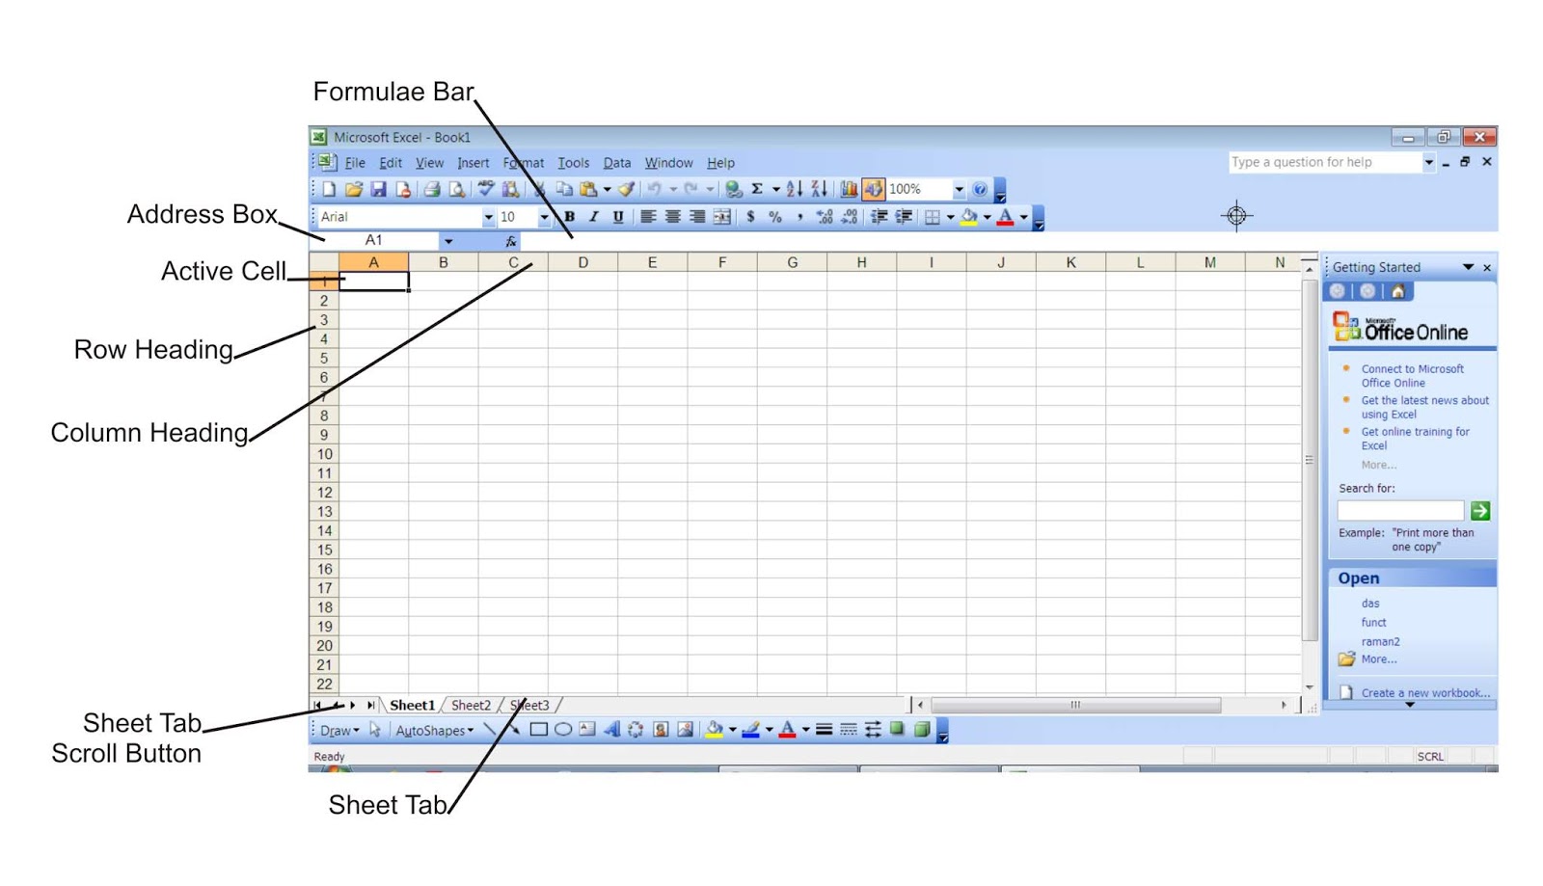Image resolution: width=1543 pixels, height=886 pixels.
Task: Run the spelling checker
Action: pos(485,190)
